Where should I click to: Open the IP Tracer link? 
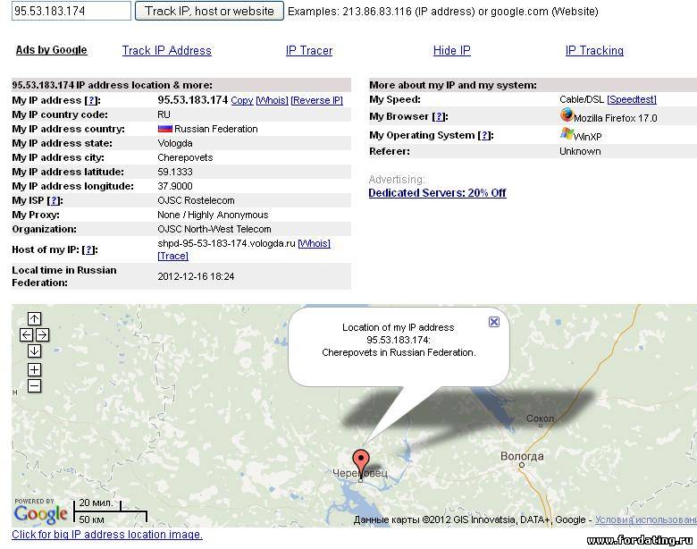(309, 51)
